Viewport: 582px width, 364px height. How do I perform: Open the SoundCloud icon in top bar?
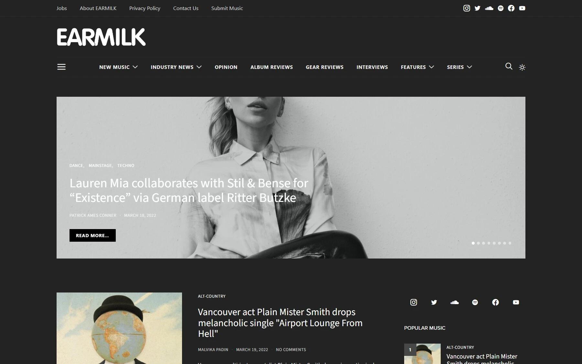click(x=489, y=8)
